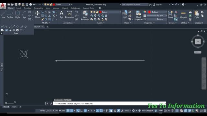Click the keyword search field

[135, 5]
